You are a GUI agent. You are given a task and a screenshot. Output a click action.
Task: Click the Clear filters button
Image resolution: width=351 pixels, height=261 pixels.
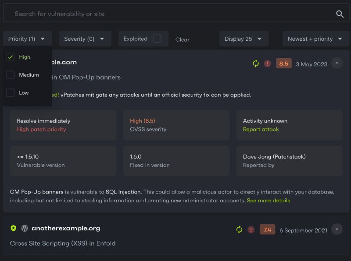182,39
